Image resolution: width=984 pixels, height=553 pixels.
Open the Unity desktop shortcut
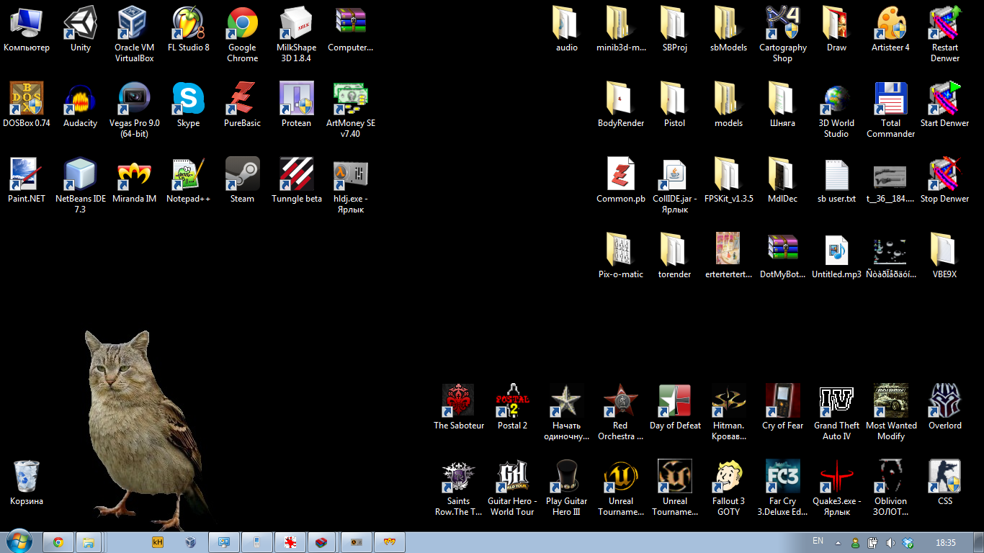(x=81, y=24)
